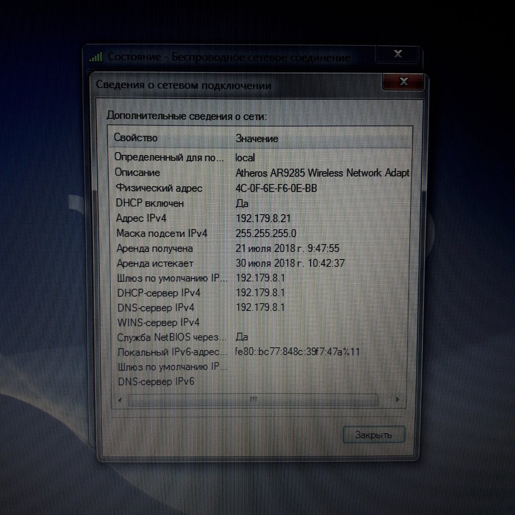Select Да value in DHCP включен row
Image resolution: width=515 pixels, height=515 pixels.
coord(242,204)
